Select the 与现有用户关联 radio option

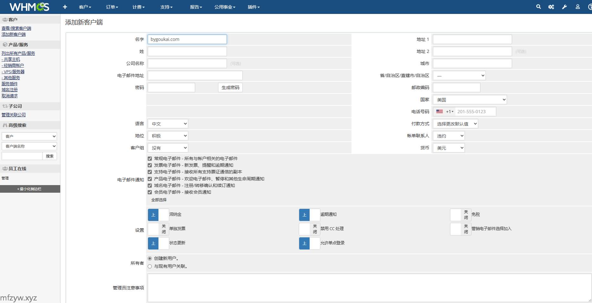pos(150,267)
